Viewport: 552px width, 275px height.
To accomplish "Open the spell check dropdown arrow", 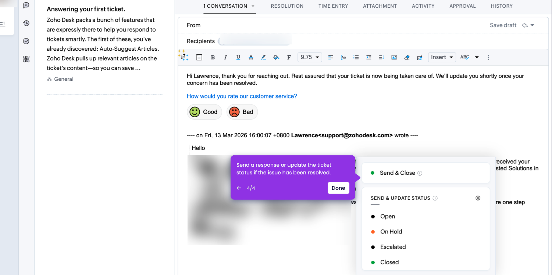I will click(477, 57).
